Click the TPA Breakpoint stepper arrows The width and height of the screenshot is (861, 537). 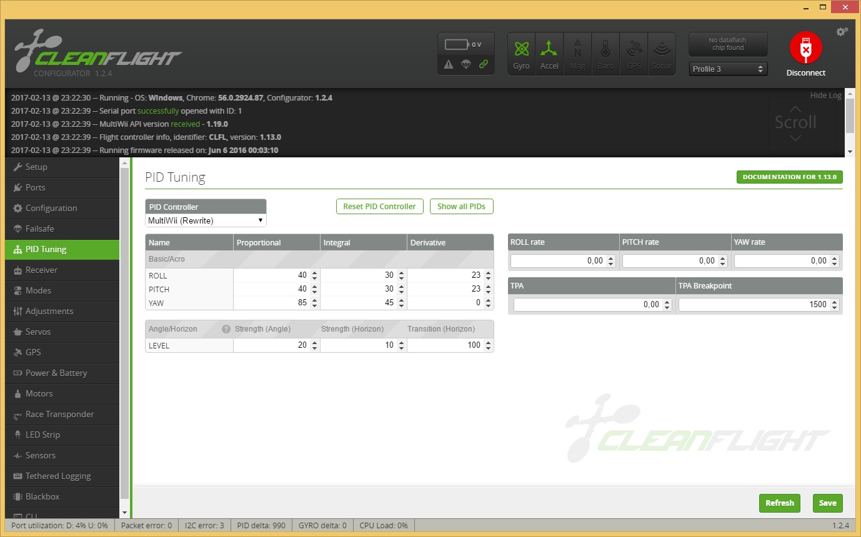coord(834,305)
